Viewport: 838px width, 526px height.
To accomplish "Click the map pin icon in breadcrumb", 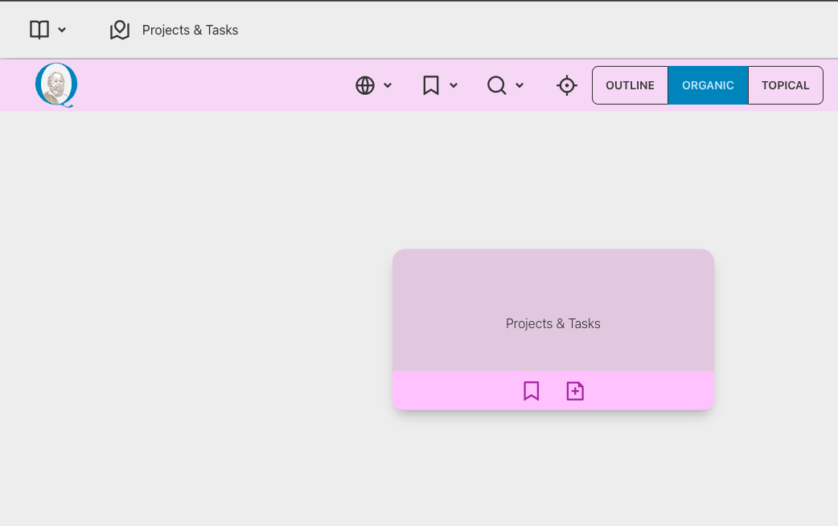I will tap(120, 31).
